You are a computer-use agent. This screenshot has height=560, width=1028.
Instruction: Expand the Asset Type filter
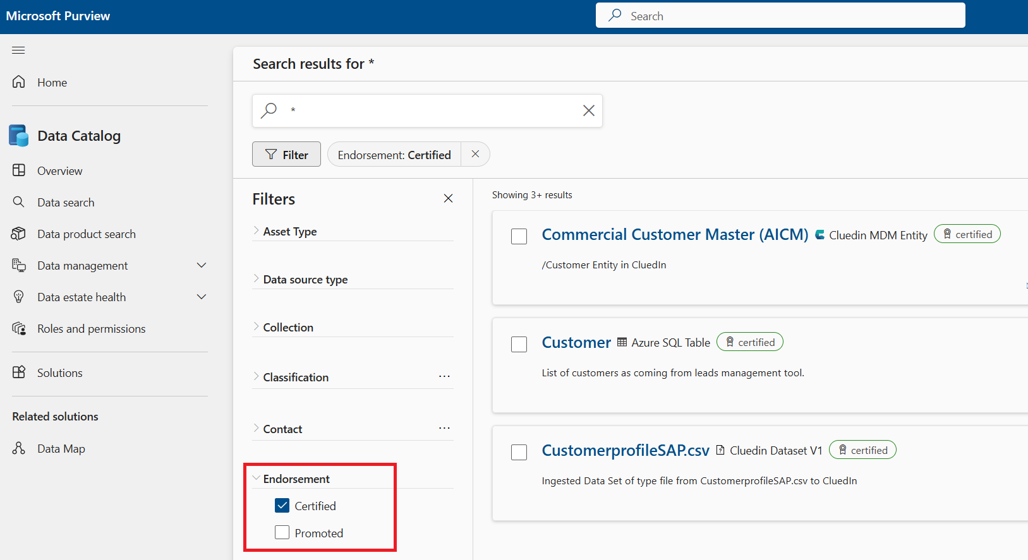(290, 232)
